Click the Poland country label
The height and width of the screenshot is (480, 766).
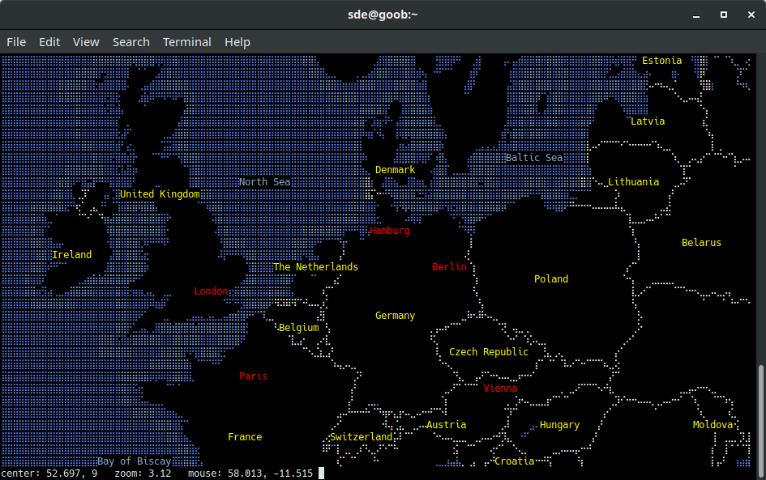551,278
